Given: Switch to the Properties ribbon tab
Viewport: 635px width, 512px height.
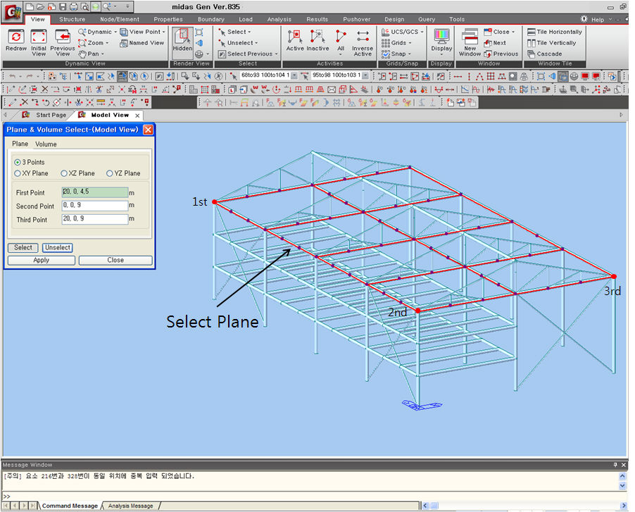Looking at the screenshot, I should point(168,20).
